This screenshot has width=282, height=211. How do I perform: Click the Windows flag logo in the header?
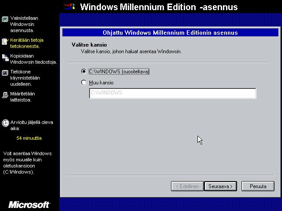[x=69, y=7]
